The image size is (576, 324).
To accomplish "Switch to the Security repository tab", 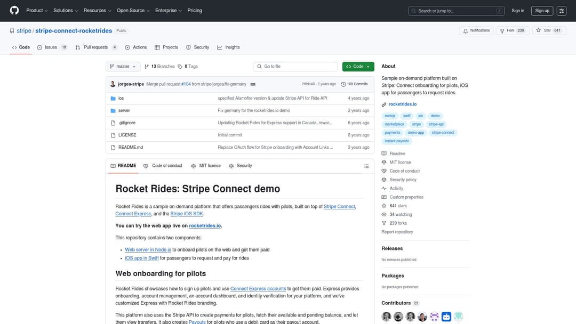I will (x=198, y=47).
